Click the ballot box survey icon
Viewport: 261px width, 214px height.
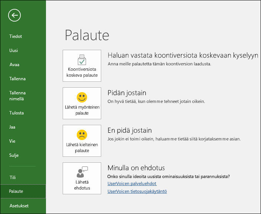tap(82, 60)
